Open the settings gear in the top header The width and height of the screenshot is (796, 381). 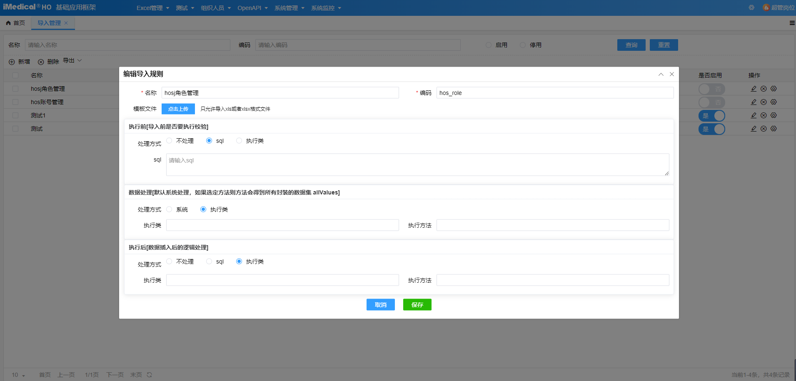pos(751,7)
